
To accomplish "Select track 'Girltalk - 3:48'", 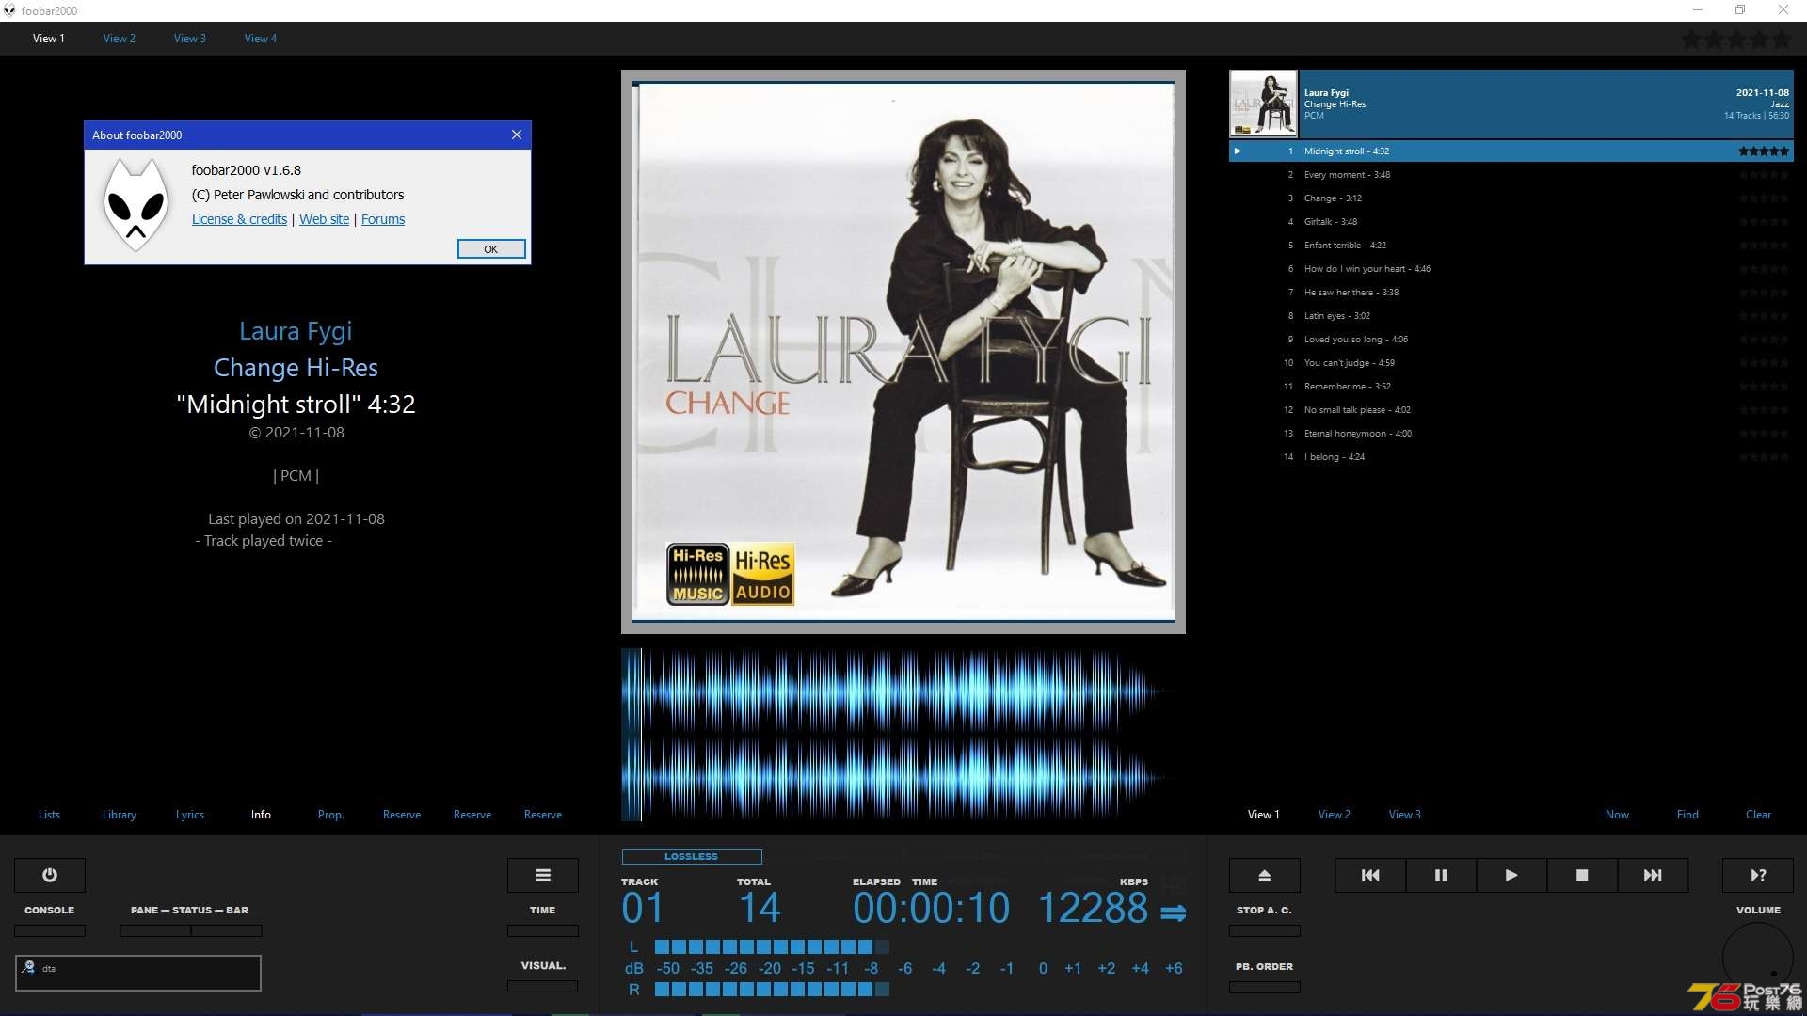I will tap(1511, 222).
